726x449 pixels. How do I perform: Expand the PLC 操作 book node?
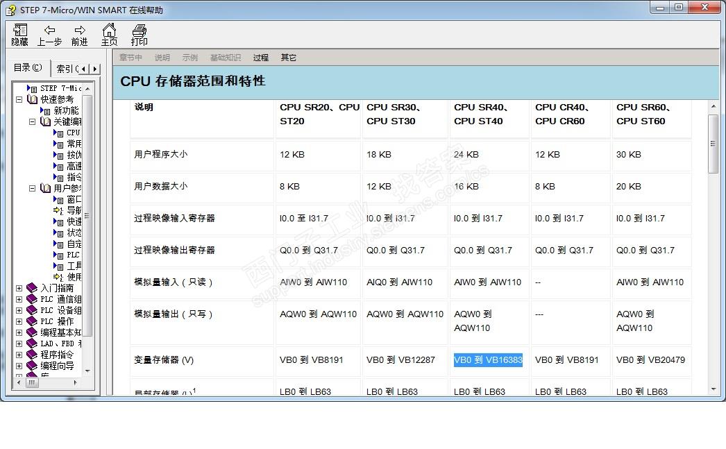[x=19, y=321]
